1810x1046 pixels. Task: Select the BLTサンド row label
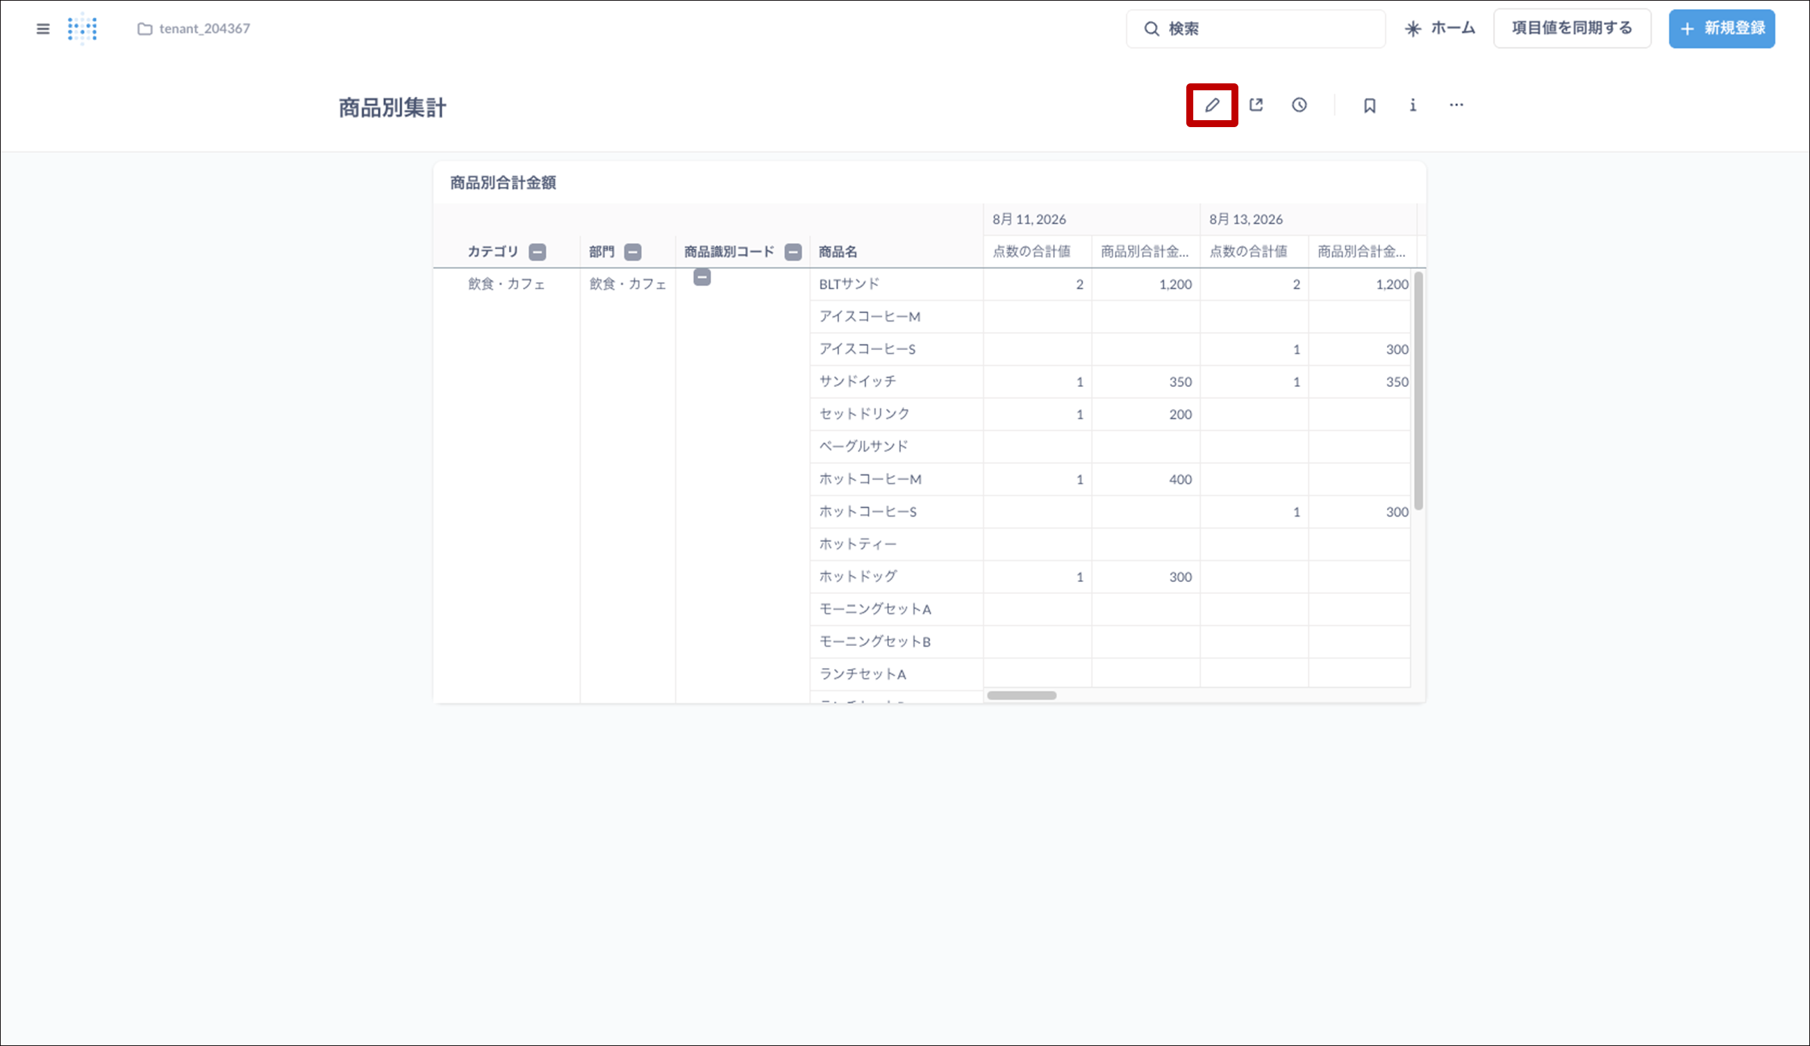click(849, 284)
